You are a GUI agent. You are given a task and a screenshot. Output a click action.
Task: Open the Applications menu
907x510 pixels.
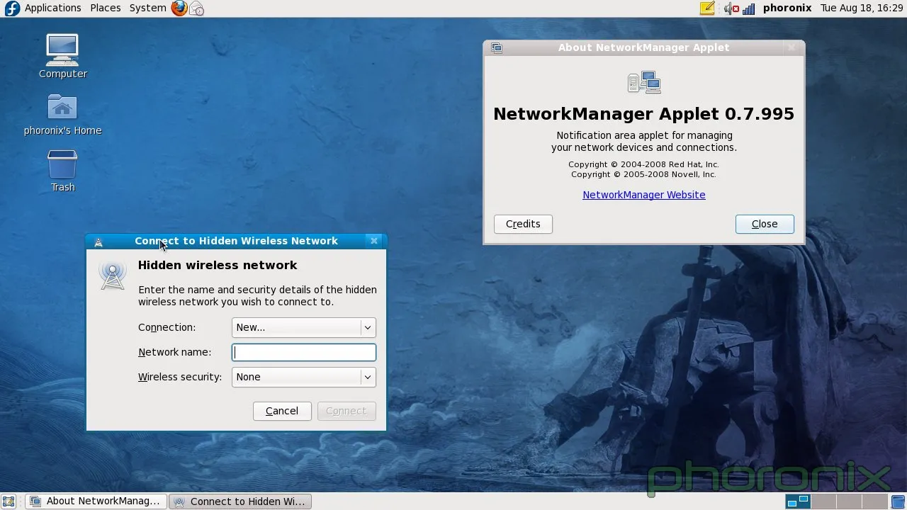[53, 8]
